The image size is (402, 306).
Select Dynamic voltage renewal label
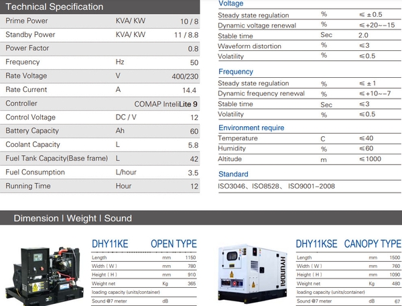(x=257, y=25)
